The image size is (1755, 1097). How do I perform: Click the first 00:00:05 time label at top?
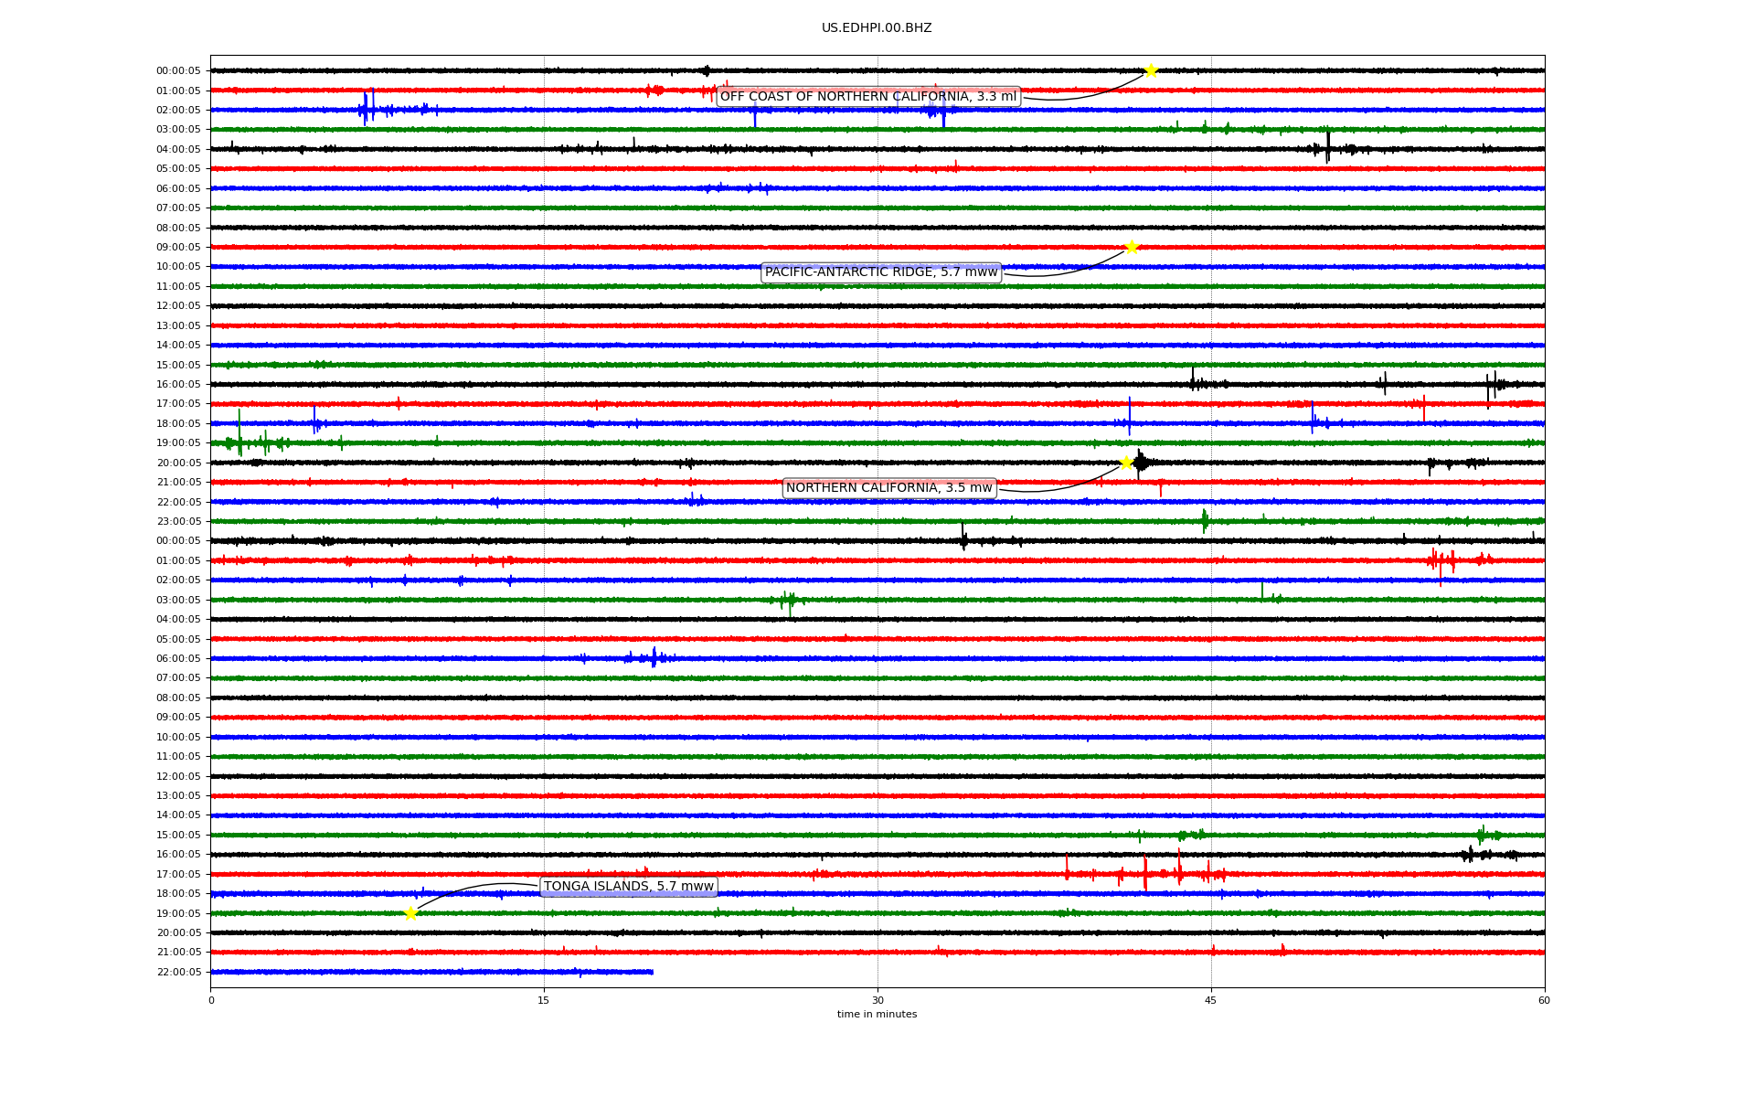(x=178, y=71)
